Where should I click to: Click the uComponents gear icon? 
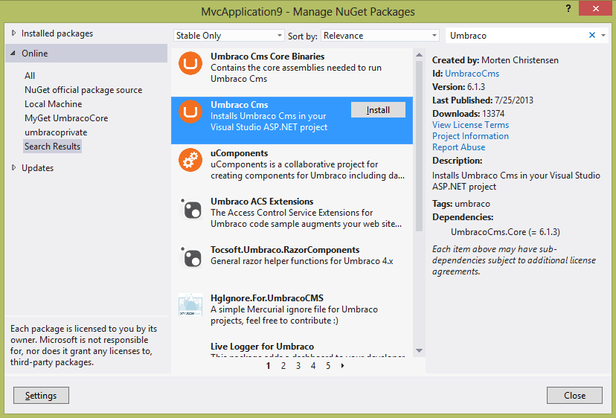pos(190,160)
